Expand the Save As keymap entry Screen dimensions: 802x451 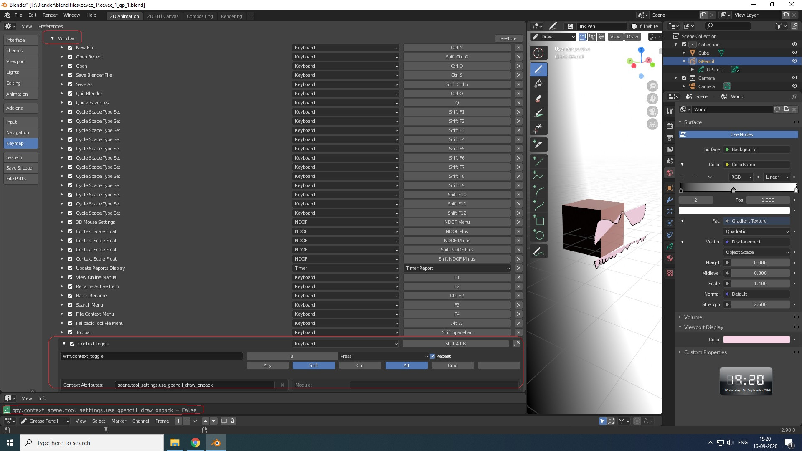(x=62, y=84)
